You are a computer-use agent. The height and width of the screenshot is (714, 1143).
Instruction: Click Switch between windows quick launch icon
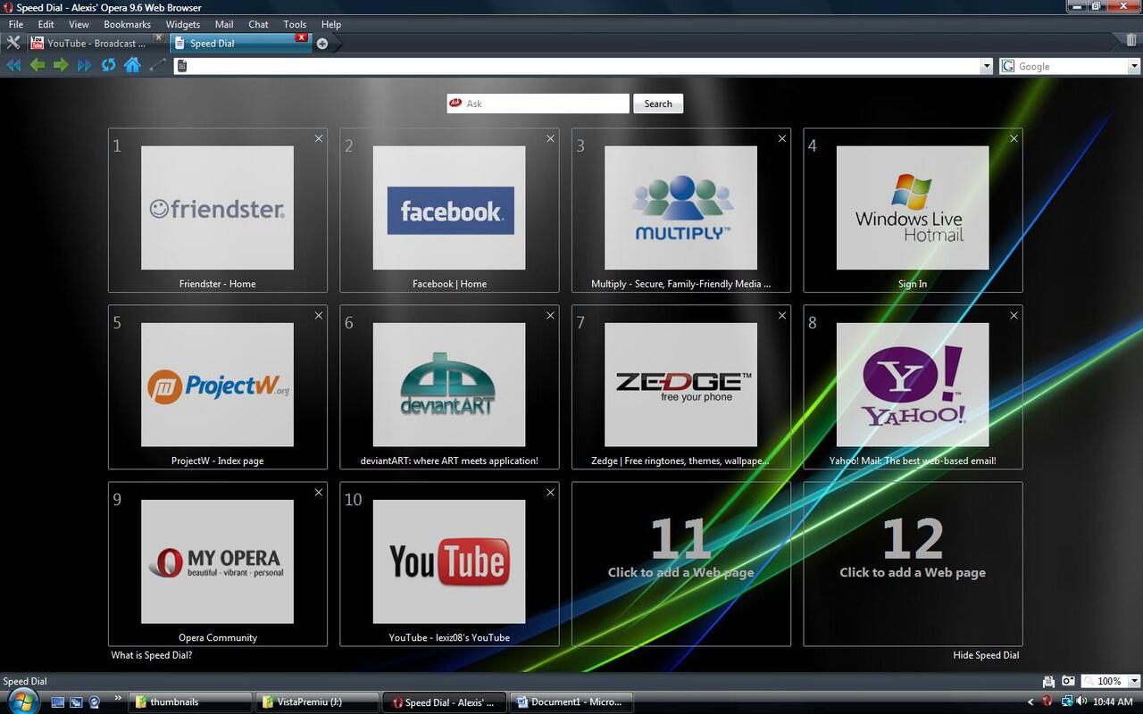[x=76, y=702]
